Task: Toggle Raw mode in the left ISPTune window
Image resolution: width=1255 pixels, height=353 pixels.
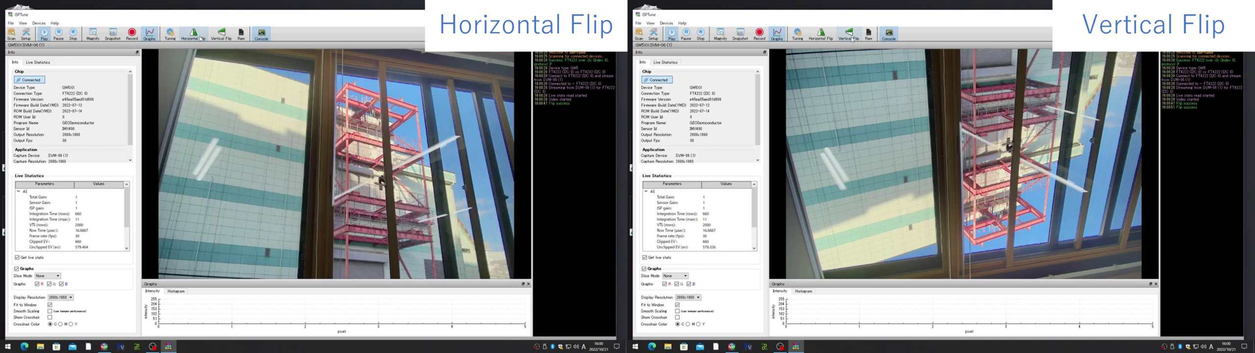Action: (241, 33)
